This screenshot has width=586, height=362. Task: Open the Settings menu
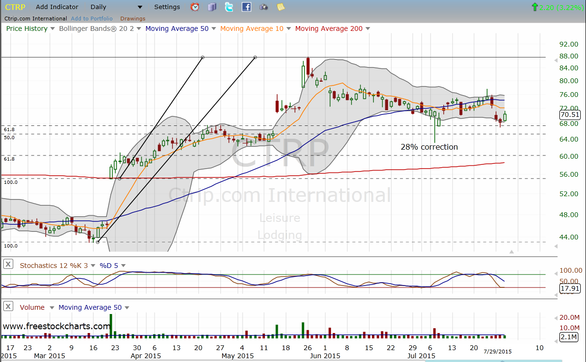pyautogui.click(x=167, y=7)
